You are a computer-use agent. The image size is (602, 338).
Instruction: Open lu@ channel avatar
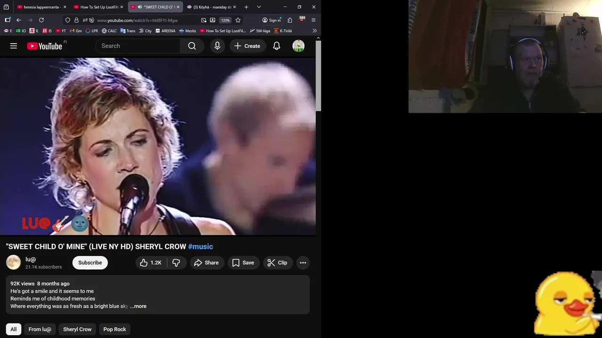tap(13, 263)
